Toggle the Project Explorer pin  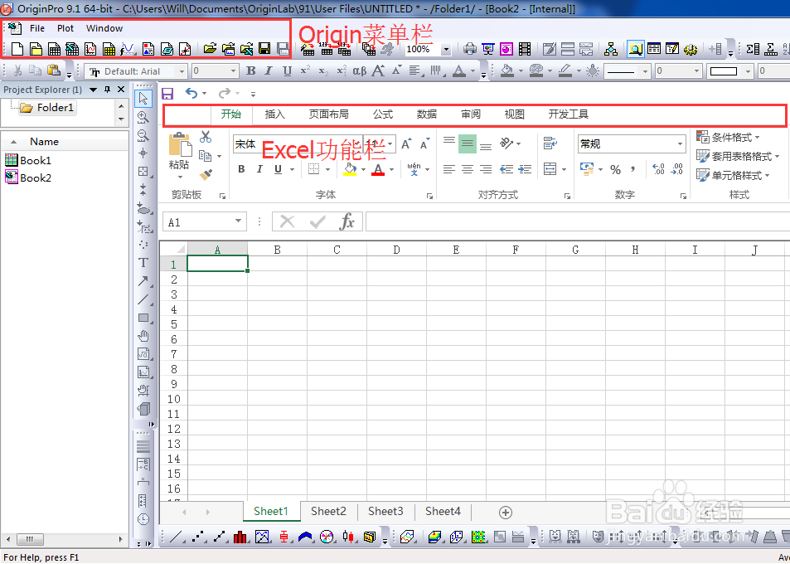pos(107,90)
